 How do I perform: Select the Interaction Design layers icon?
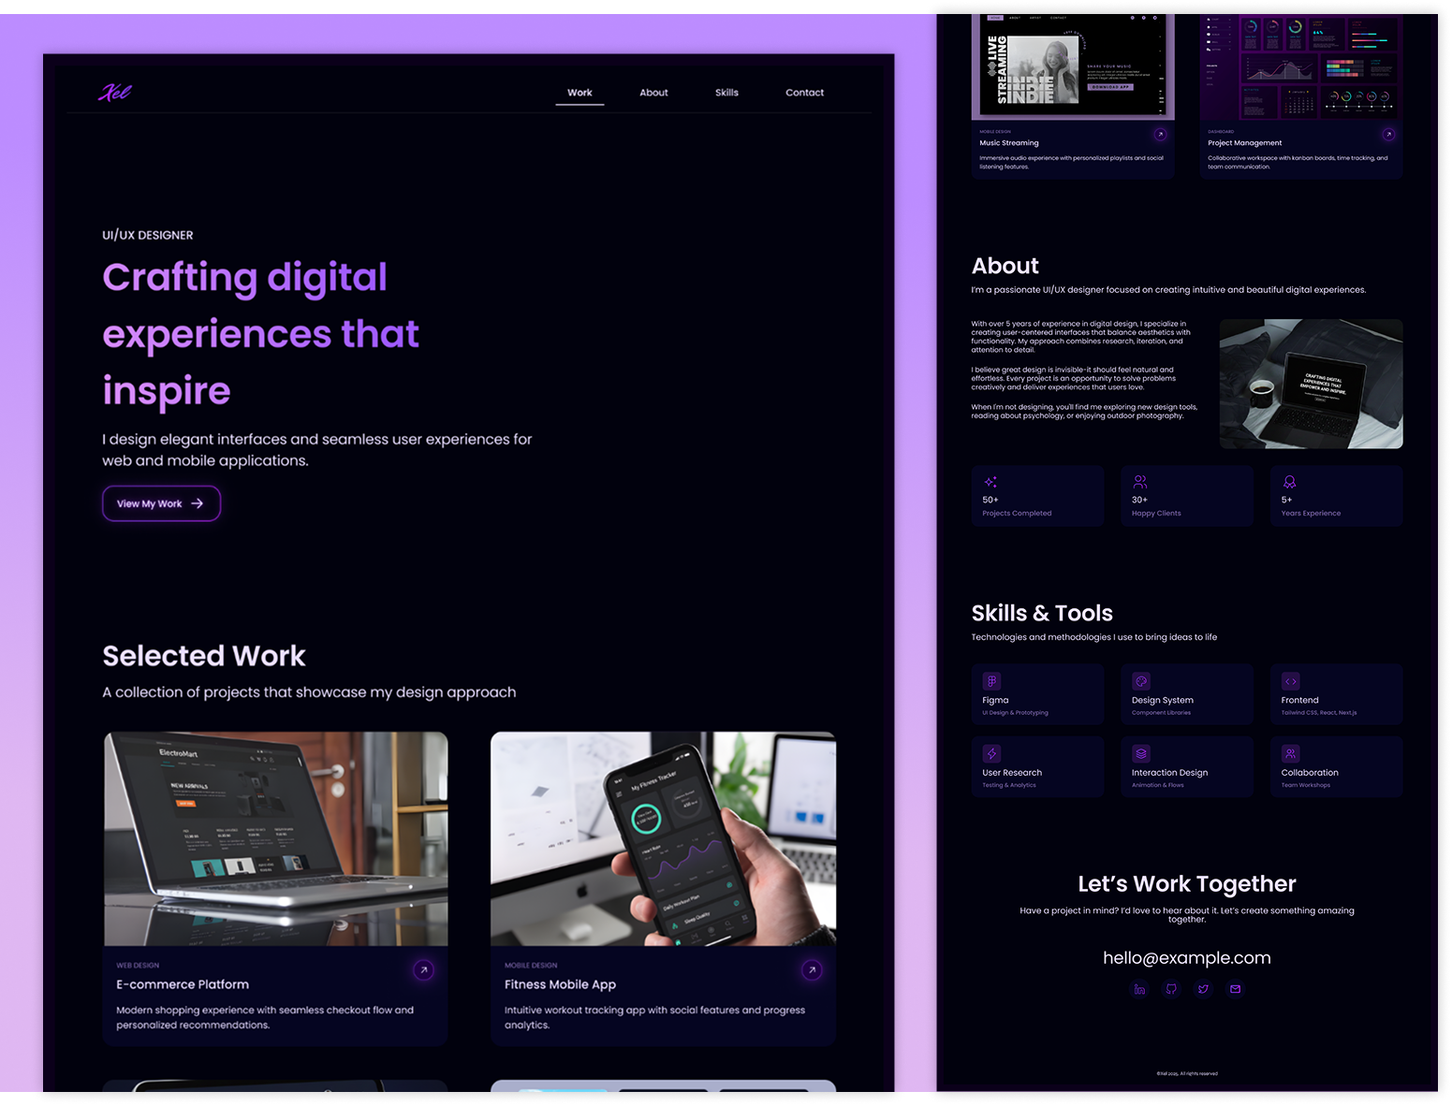pos(1141,754)
